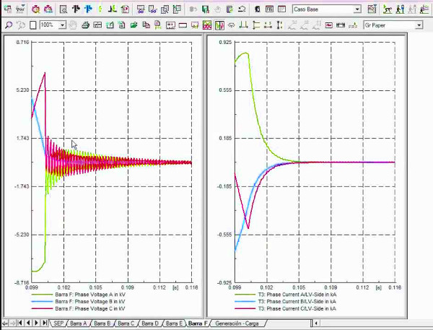Click the 8.716 y-axis label on voltage plot
Screen dimensions: 433x330
pyautogui.click(x=22, y=43)
